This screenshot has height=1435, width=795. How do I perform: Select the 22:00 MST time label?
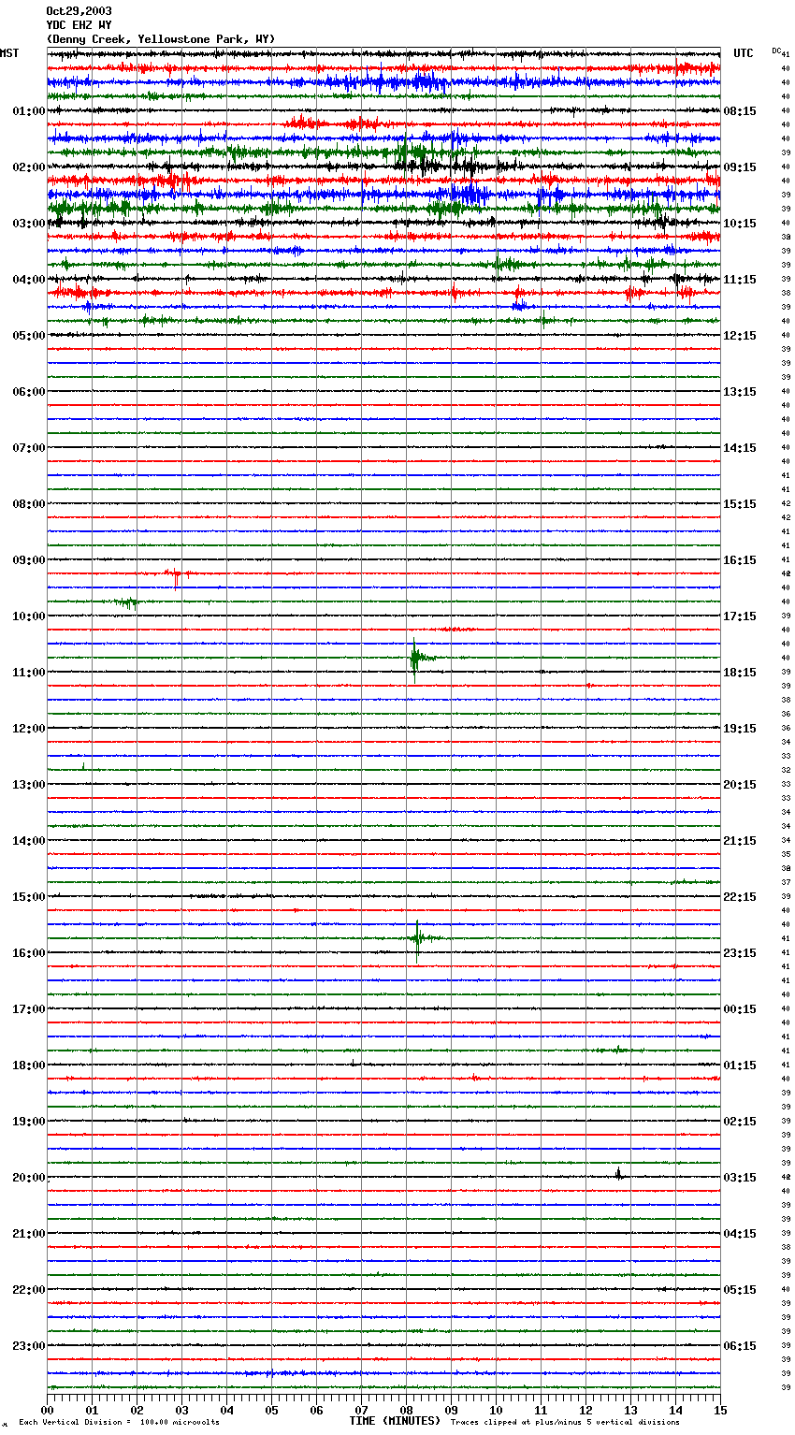pos(28,1290)
